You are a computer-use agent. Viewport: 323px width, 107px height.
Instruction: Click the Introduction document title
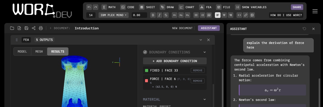coord(87,28)
